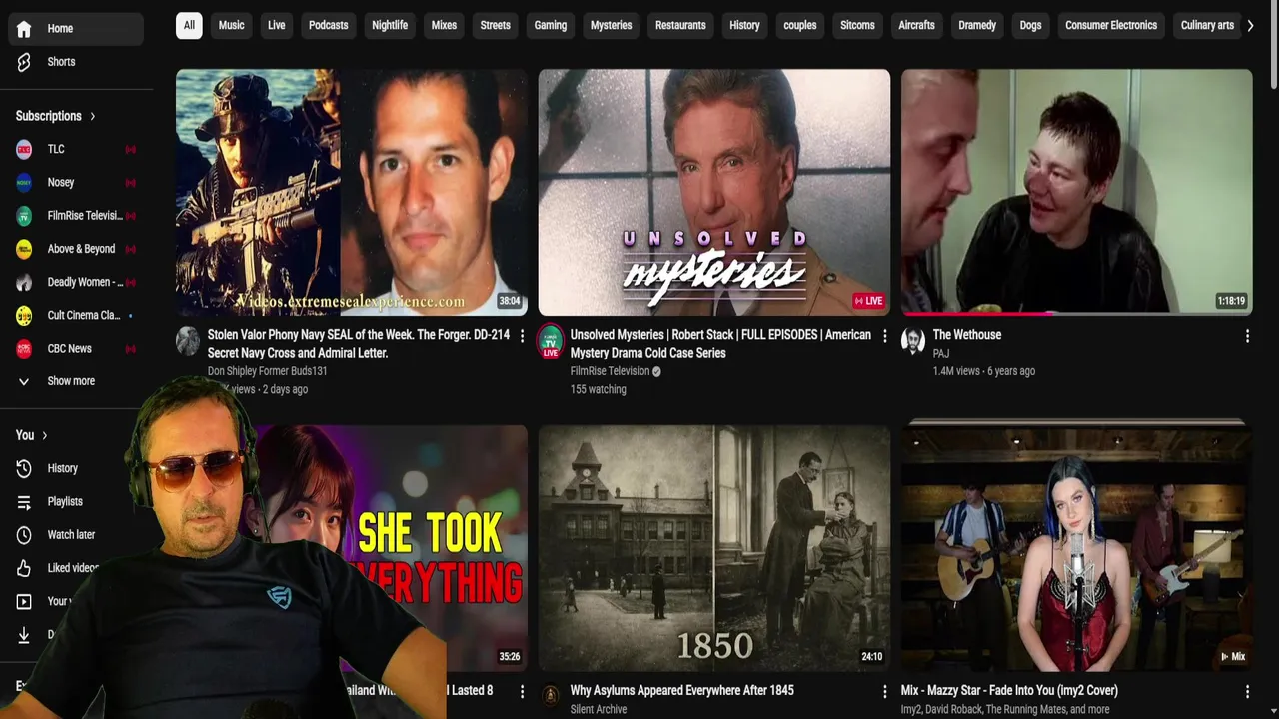Visit Don Shipley Former Buds131 channel name
This screenshot has width=1279, height=719.
click(x=268, y=371)
